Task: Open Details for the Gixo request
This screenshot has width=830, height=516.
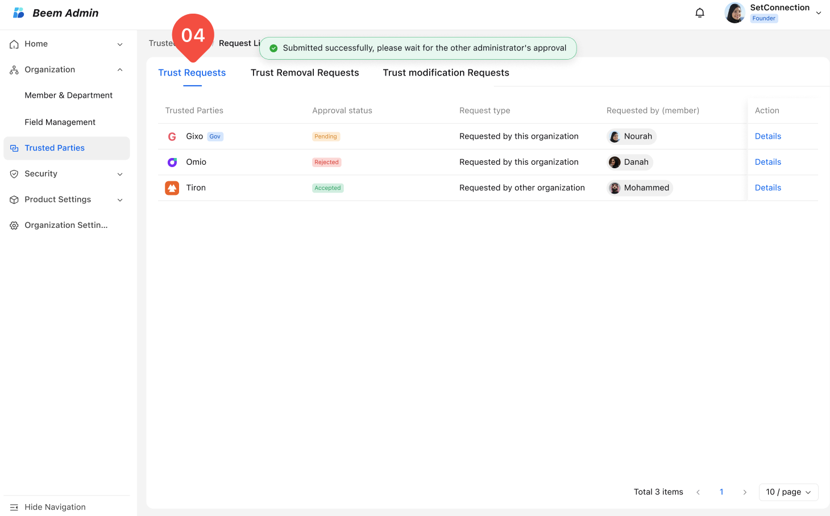Action: tap(767, 136)
